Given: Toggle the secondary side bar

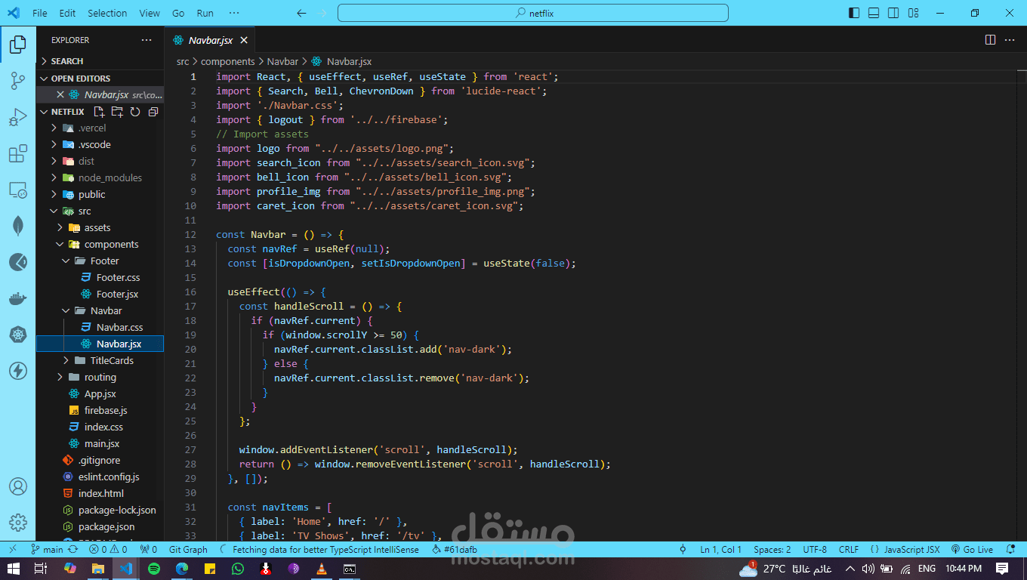Looking at the screenshot, I should (x=893, y=13).
